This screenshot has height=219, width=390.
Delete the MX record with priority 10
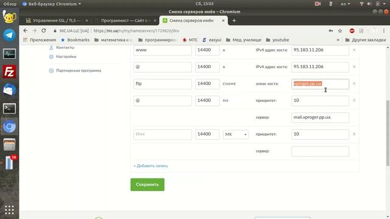pos(354,100)
